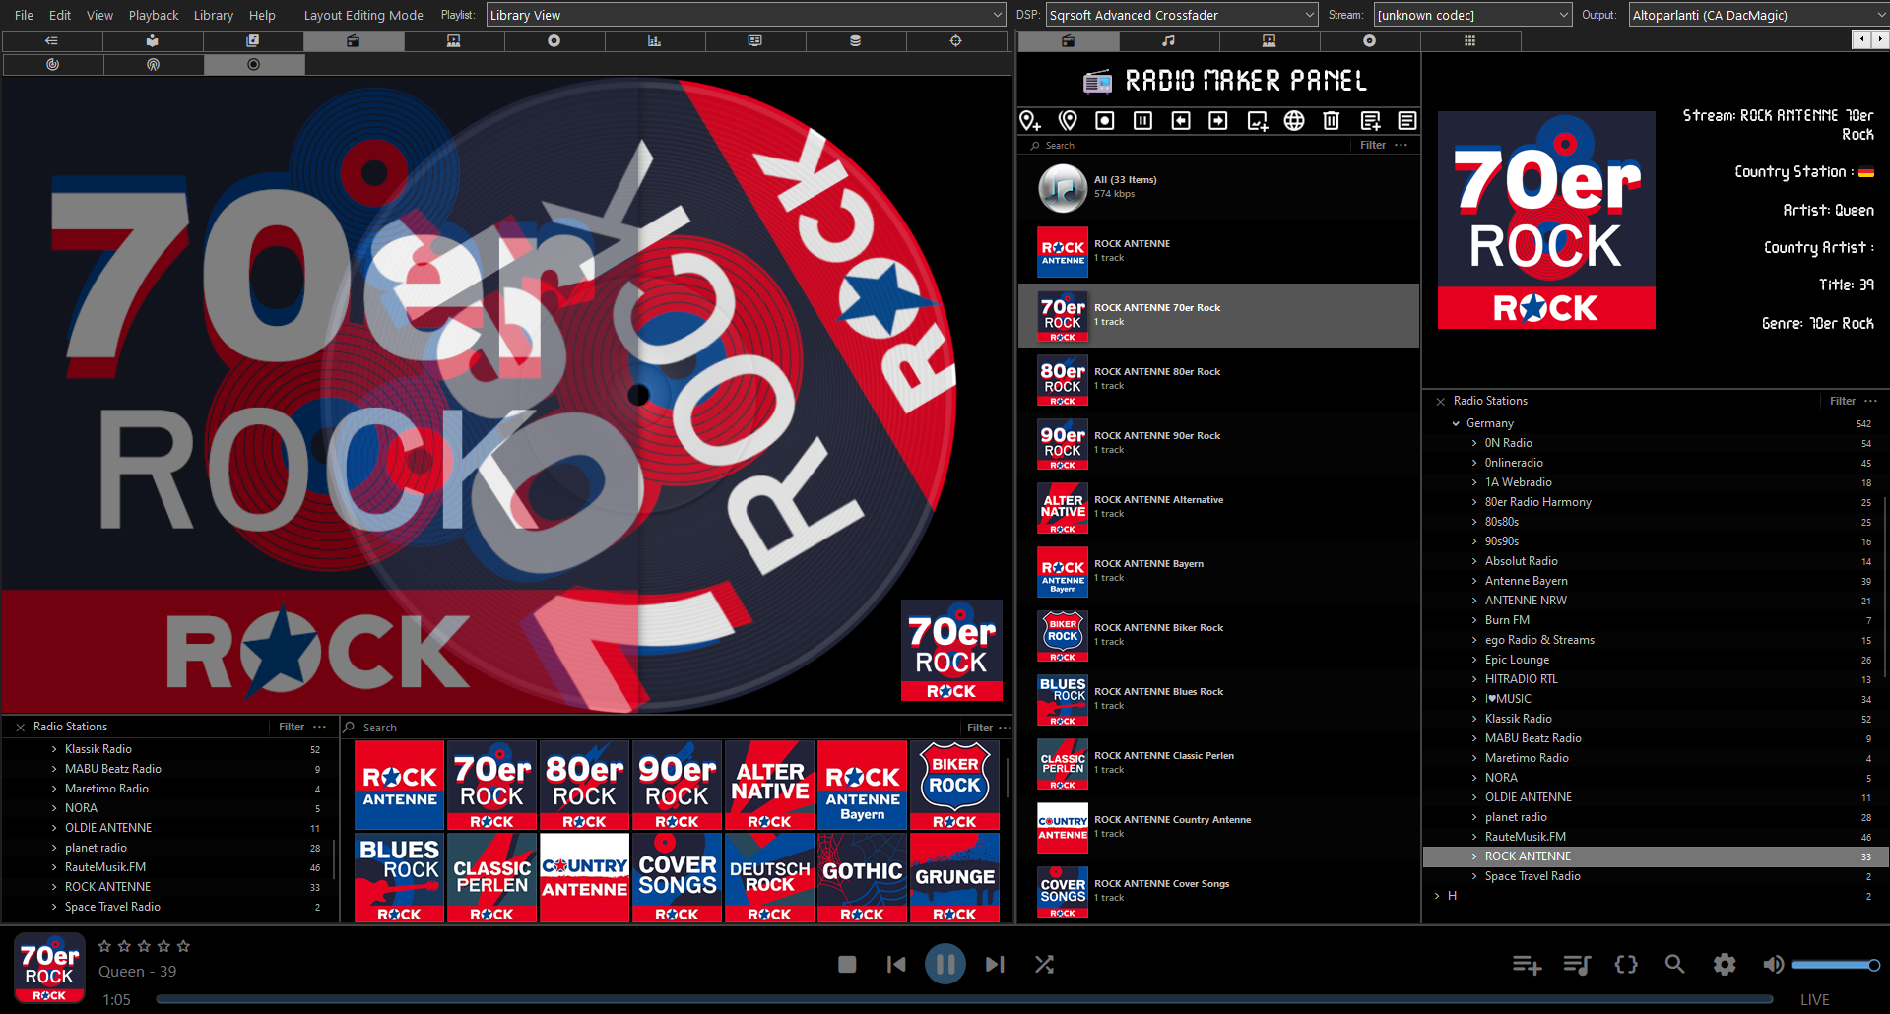The image size is (1890, 1014).
Task: Open the Output device dropdown
Action: pyautogui.click(x=1758, y=15)
